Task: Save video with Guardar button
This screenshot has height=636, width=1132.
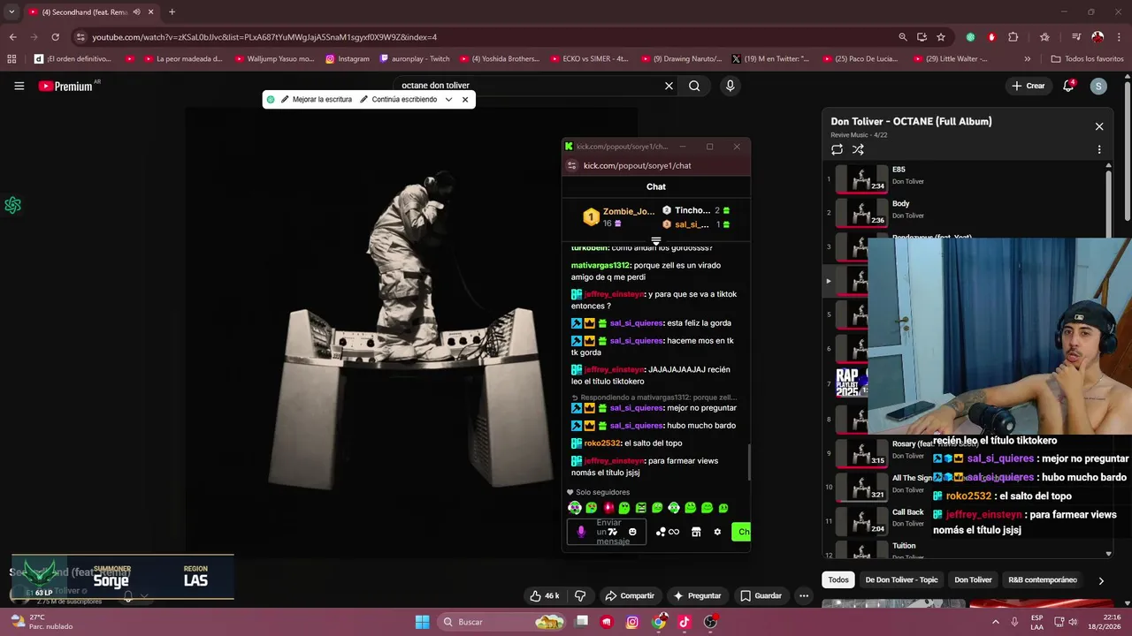Action: pyautogui.click(x=761, y=595)
